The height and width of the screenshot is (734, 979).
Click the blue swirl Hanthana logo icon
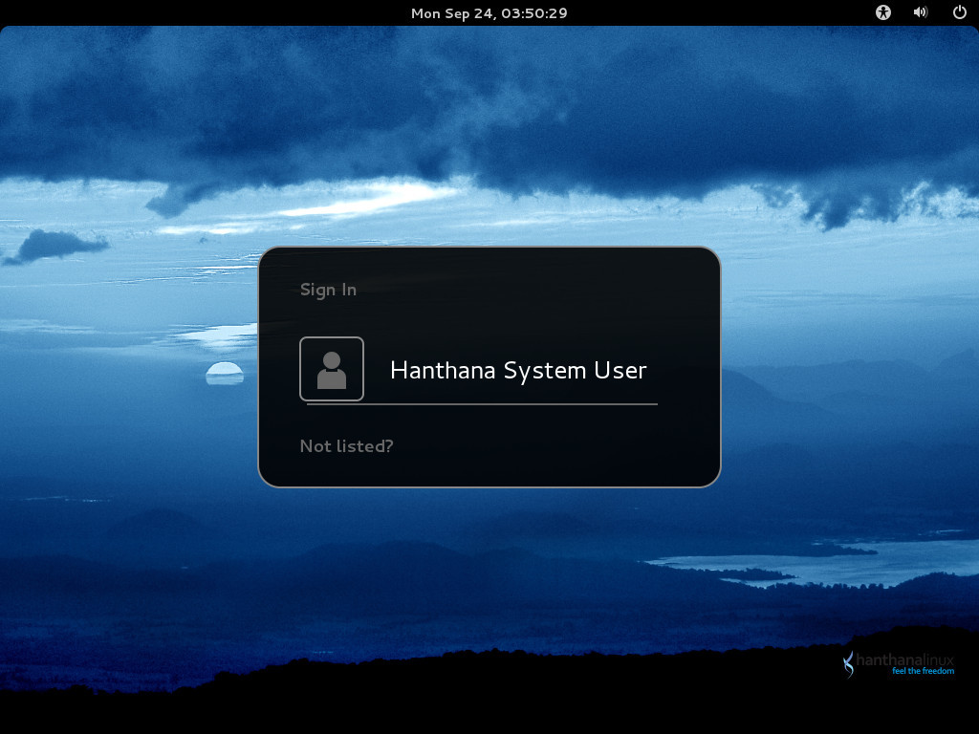click(x=849, y=665)
